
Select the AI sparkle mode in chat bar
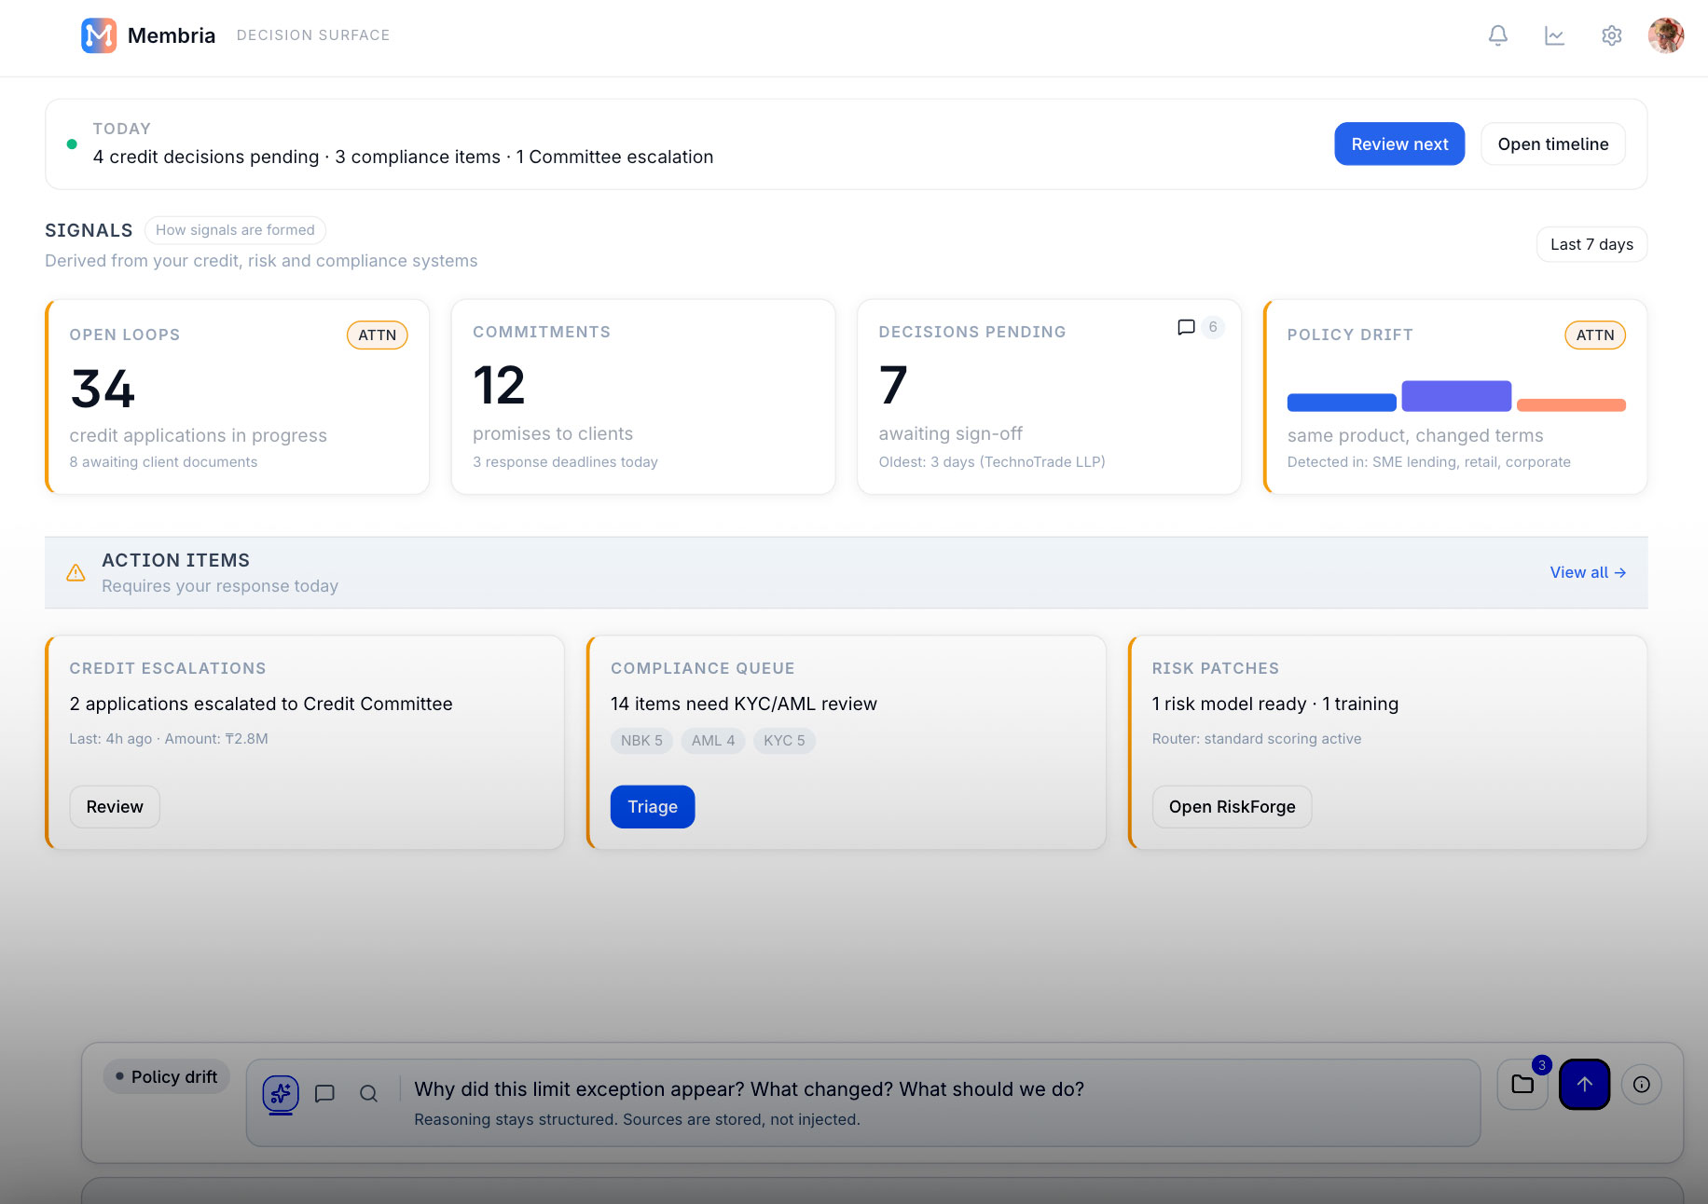(x=280, y=1093)
